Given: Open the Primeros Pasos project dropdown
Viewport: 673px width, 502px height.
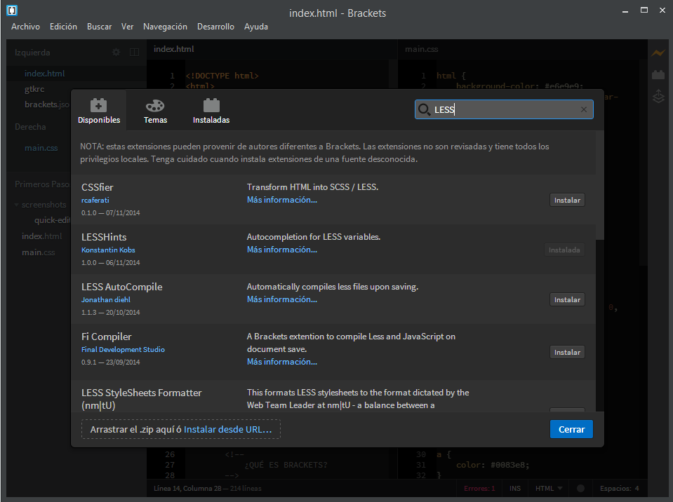Looking at the screenshot, I should pyautogui.click(x=41, y=184).
